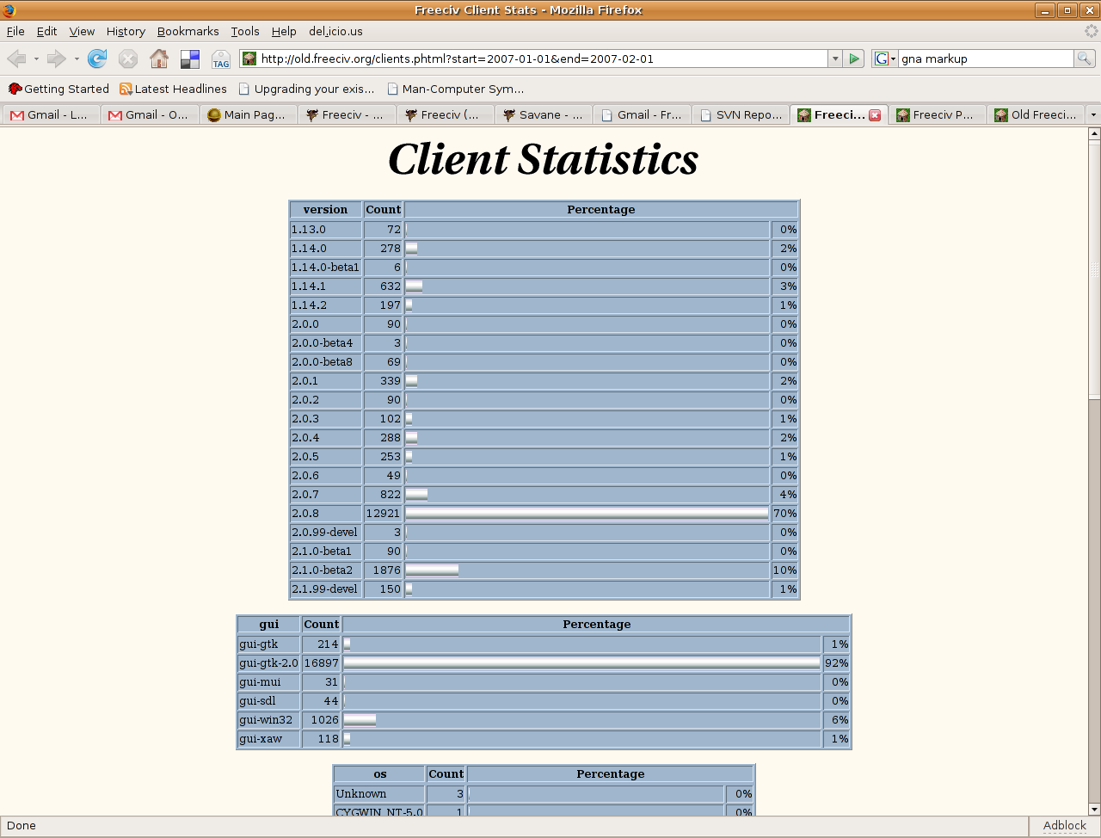Click into the URL address field
This screenshot has height=838, width=1101.
(542, 59)
